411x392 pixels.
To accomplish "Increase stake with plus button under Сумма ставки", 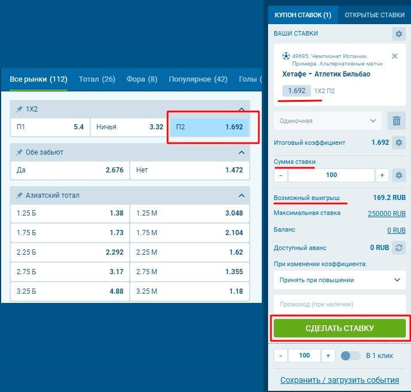I will [x=382, y=175].
